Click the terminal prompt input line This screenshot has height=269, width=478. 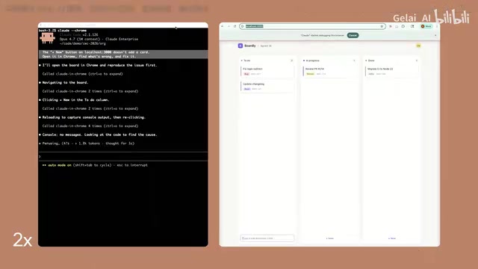click(122, 156)
